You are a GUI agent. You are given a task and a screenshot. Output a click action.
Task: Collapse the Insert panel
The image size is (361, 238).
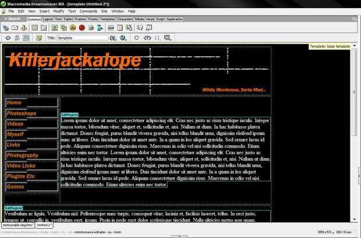coord(6,19)
